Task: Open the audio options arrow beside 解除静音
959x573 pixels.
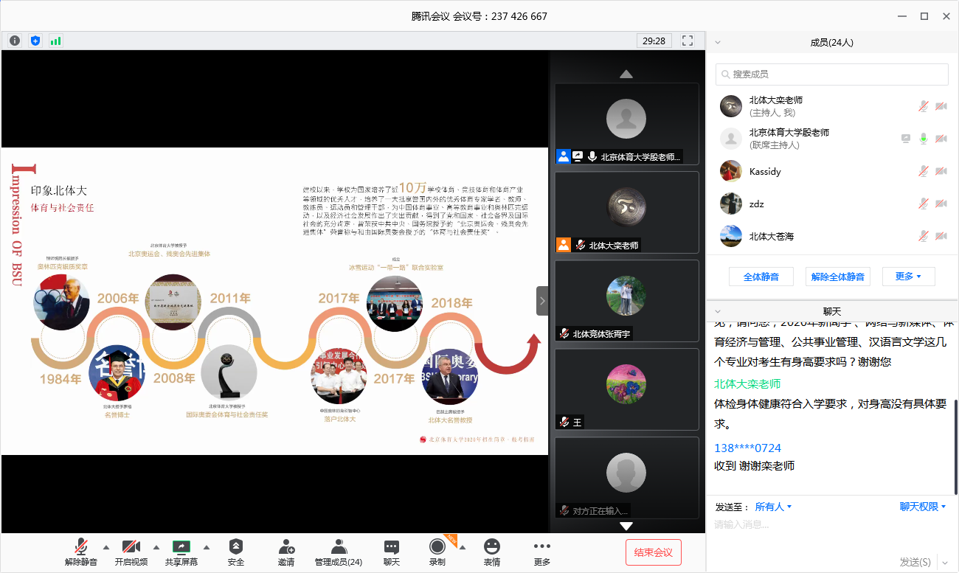Action: pos(105,549)
